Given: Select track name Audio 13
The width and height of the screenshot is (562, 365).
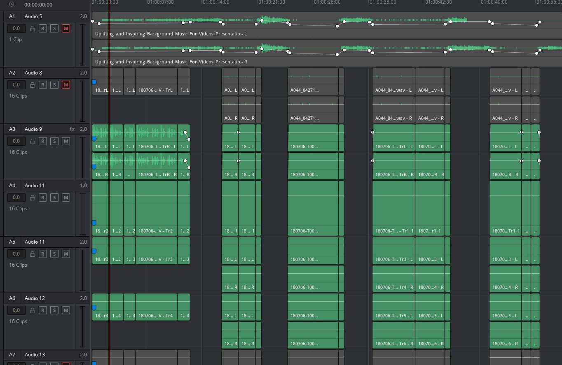Looking at the screenshot, I should pyautogui.click(x=35, y=354).
